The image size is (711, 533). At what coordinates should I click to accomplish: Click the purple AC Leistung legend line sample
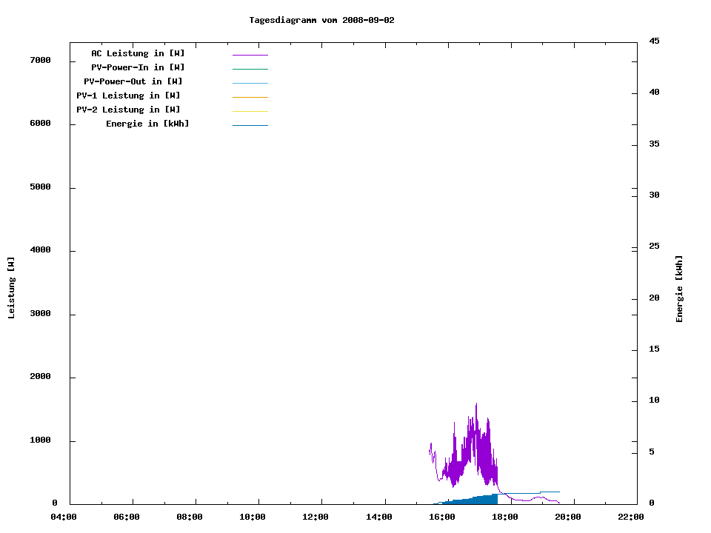click(250, 55)
